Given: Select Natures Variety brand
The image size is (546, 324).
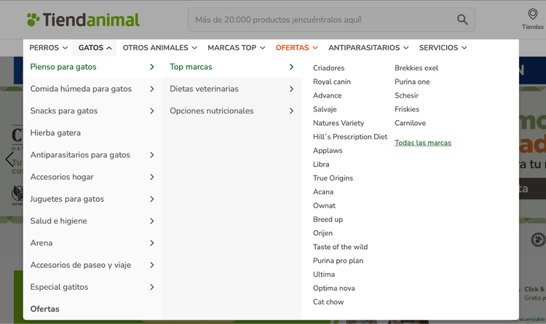Looking at the screenshot, I should (x=338, y=123).
